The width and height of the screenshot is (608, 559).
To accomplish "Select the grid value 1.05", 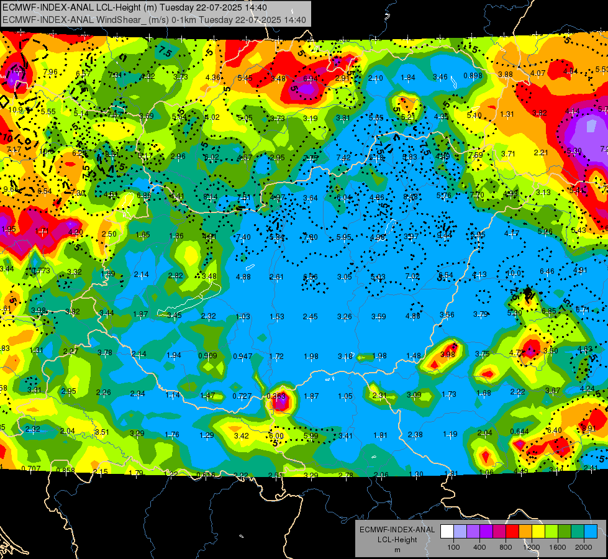I will pyautogui.click(x=345, y=396).
